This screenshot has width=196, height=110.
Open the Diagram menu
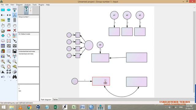click(x=19, y=5)
